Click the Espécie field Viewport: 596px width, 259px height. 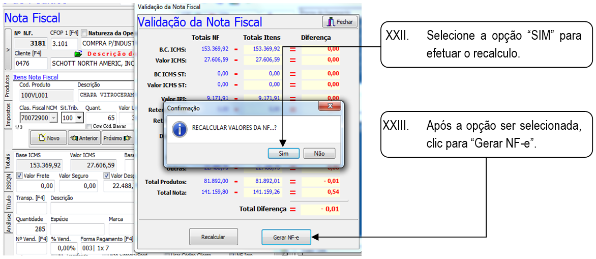coord(77,229)
